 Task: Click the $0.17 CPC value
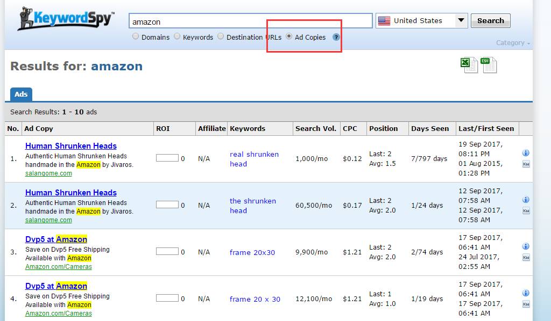[352, 206]
